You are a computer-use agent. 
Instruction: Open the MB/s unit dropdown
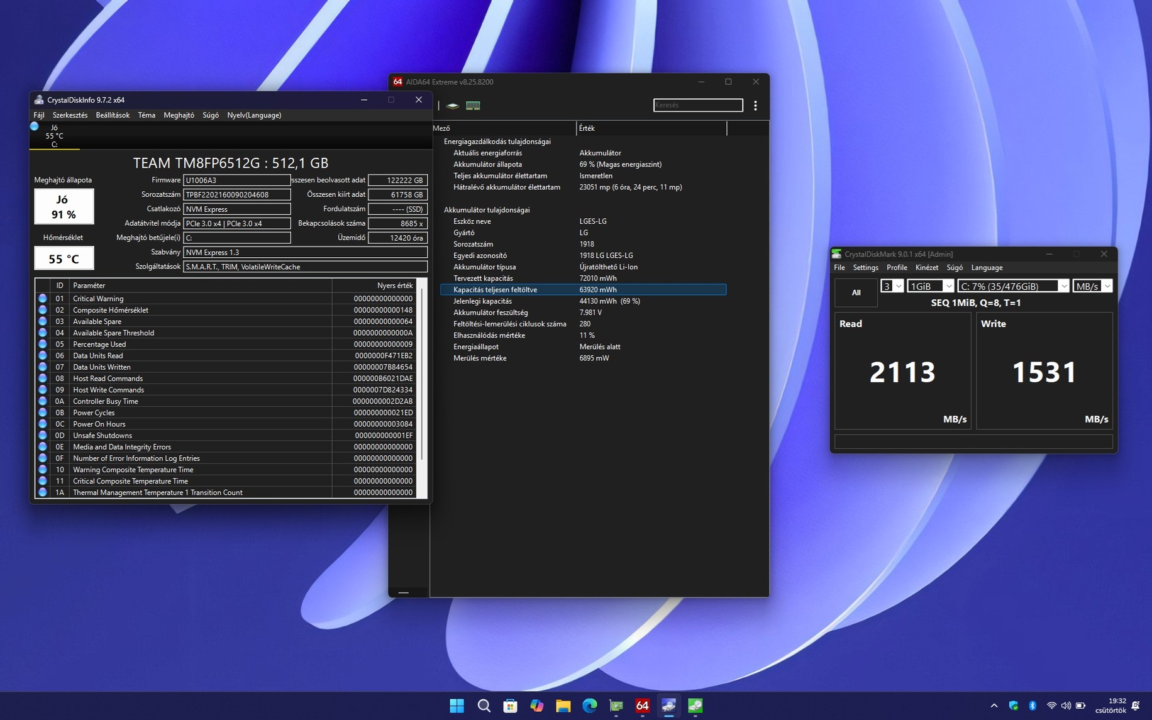(x=1092, y=286)
